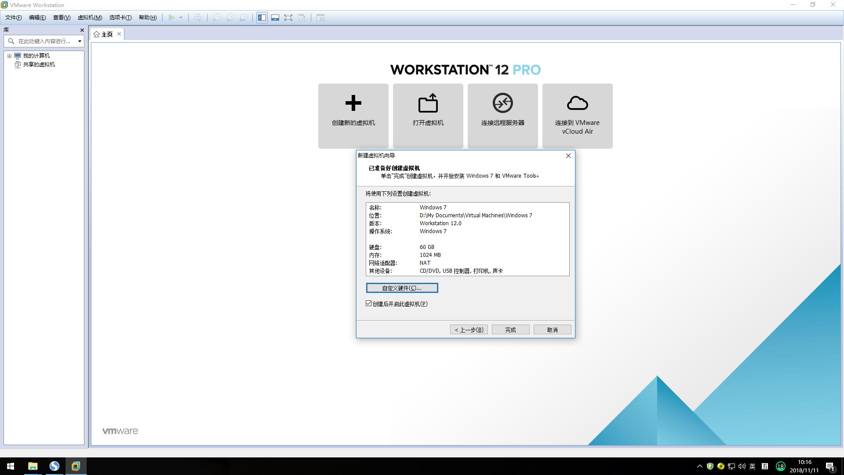Switch to the 主页 tab
Viewport: 844px width, 475px height.
pyautogui.click(x=106, y=34)
